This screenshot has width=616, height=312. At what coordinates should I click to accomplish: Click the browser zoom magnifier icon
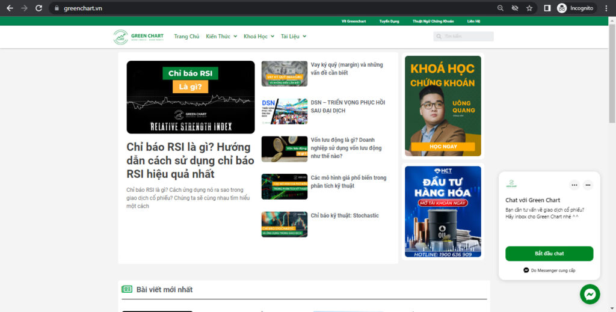500,8
